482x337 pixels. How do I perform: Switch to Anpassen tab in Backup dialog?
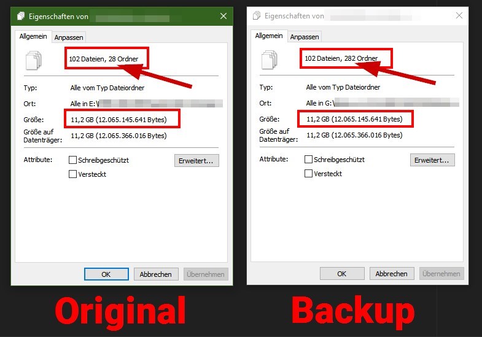[x=305, y=37]
